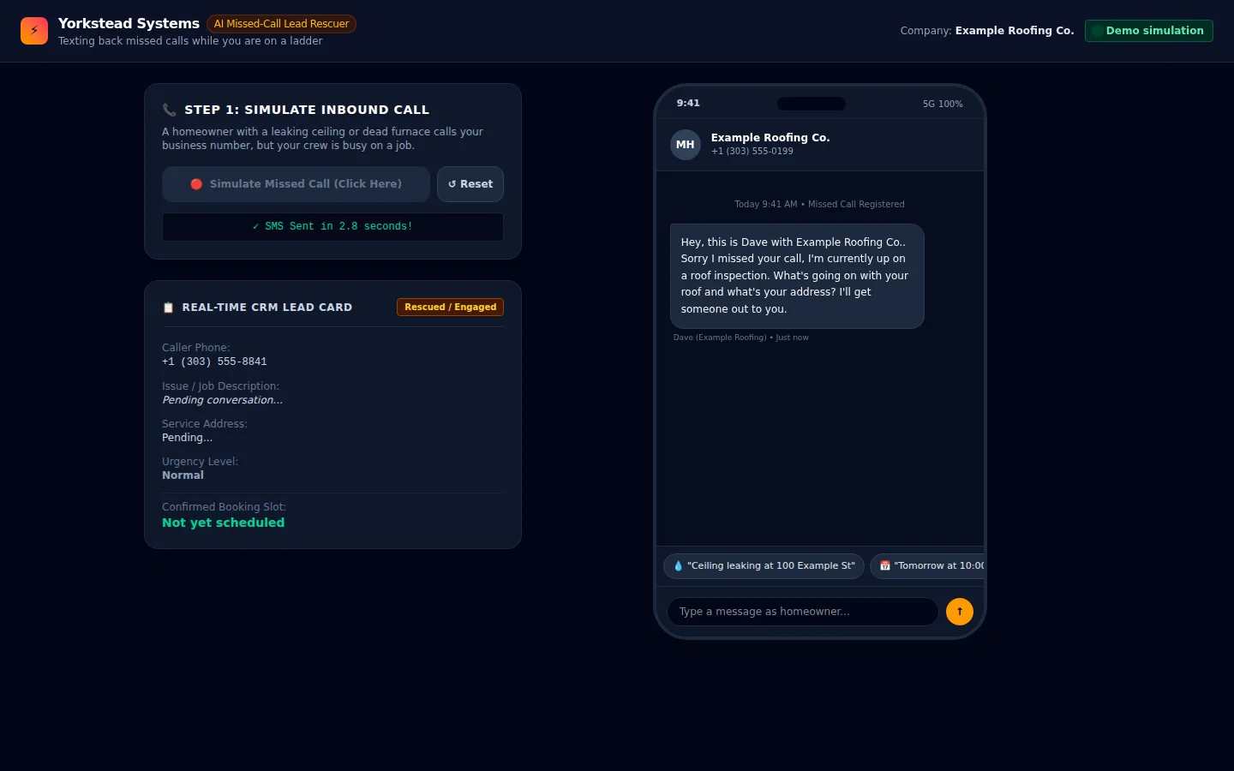Screen dimensions: 1234x771
Task: Click the Rescued / Engaged status badge
Action: pos(451,307)
